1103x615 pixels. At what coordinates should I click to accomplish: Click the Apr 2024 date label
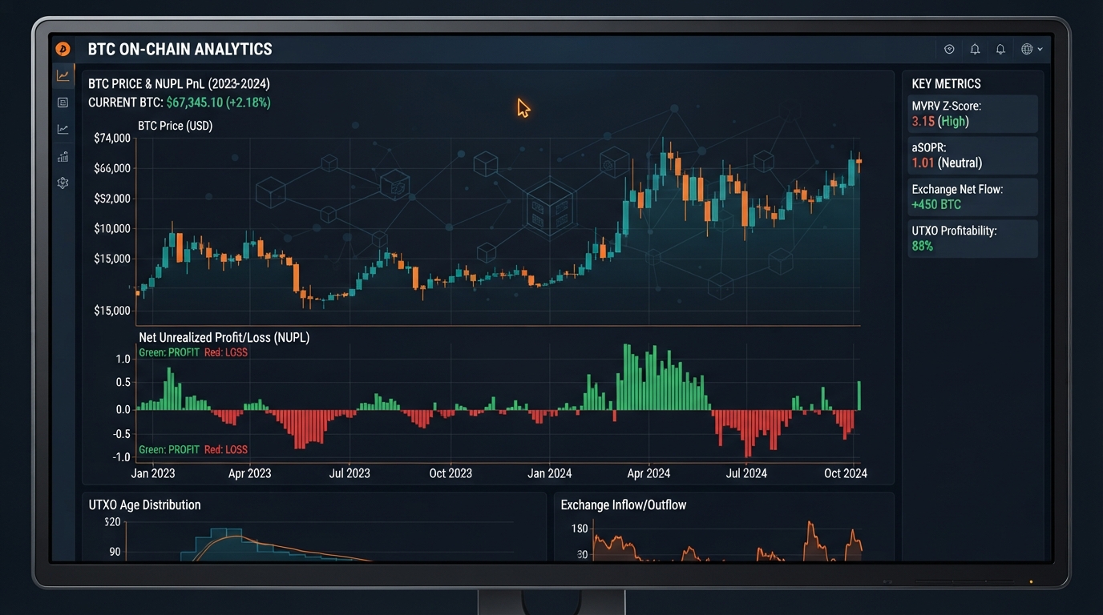click(648, 473)
